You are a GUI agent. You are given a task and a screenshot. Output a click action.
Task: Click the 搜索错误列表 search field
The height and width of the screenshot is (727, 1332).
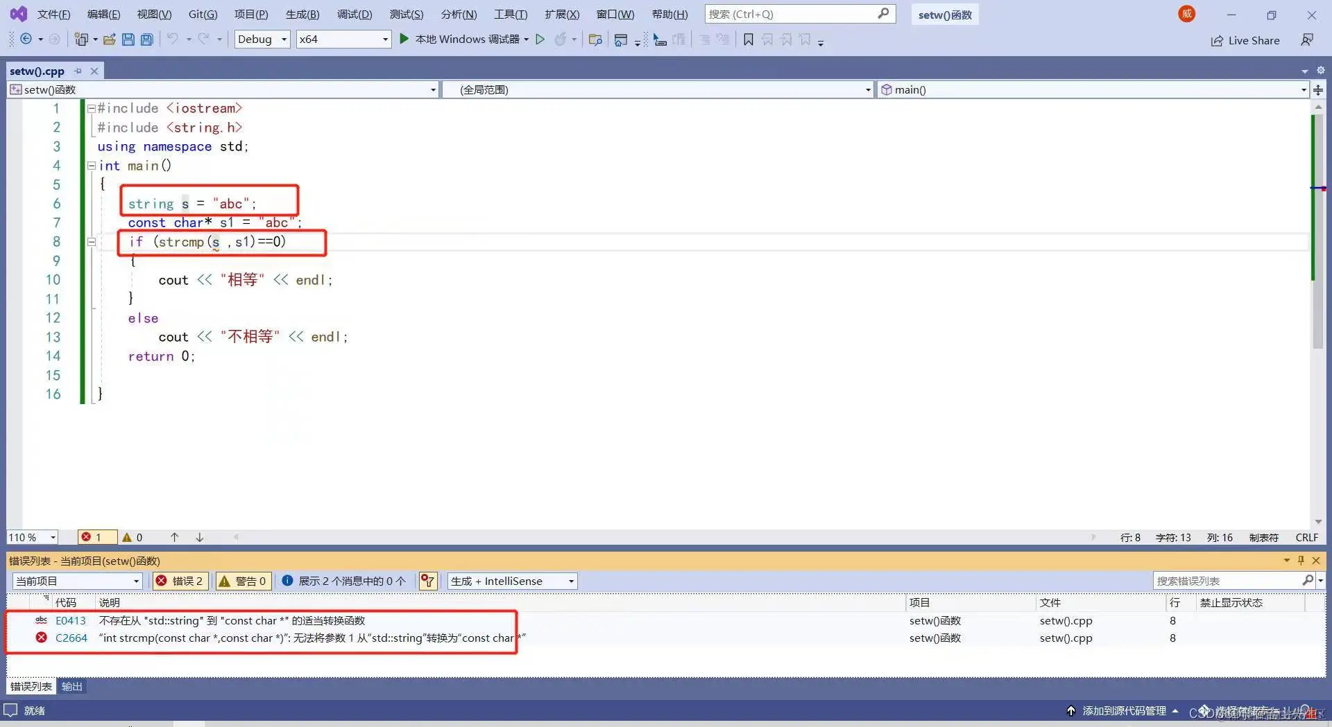pos(1229,580)
